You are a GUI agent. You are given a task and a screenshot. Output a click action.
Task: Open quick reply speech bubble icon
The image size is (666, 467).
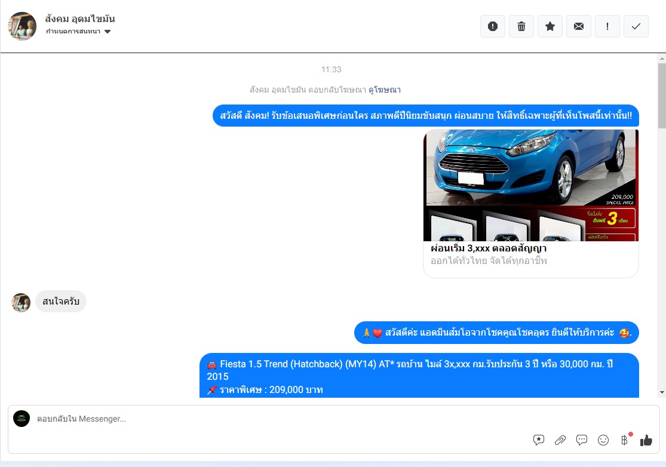click(x=581, y=440)
